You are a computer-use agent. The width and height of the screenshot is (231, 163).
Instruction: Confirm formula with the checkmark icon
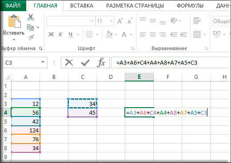tap(85, 63)
